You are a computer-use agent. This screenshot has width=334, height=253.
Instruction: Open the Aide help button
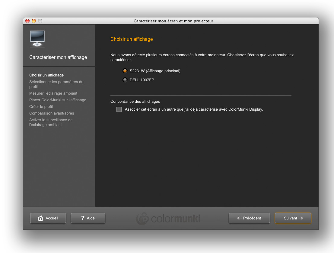(88, 218)
